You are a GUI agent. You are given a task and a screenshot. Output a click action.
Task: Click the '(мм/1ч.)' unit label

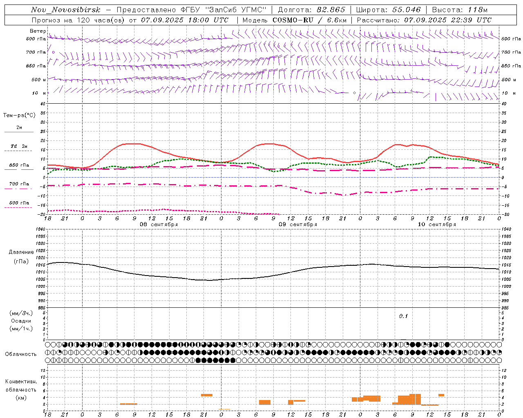21,329
